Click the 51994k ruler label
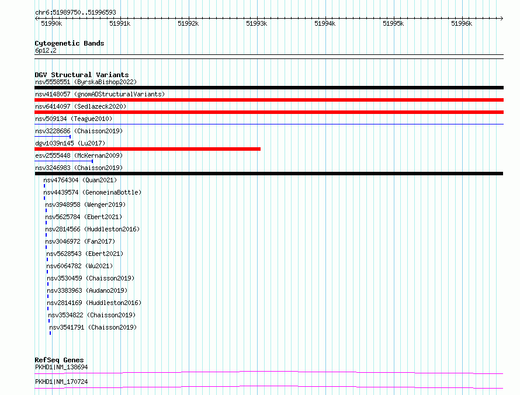 pos(325,23)
